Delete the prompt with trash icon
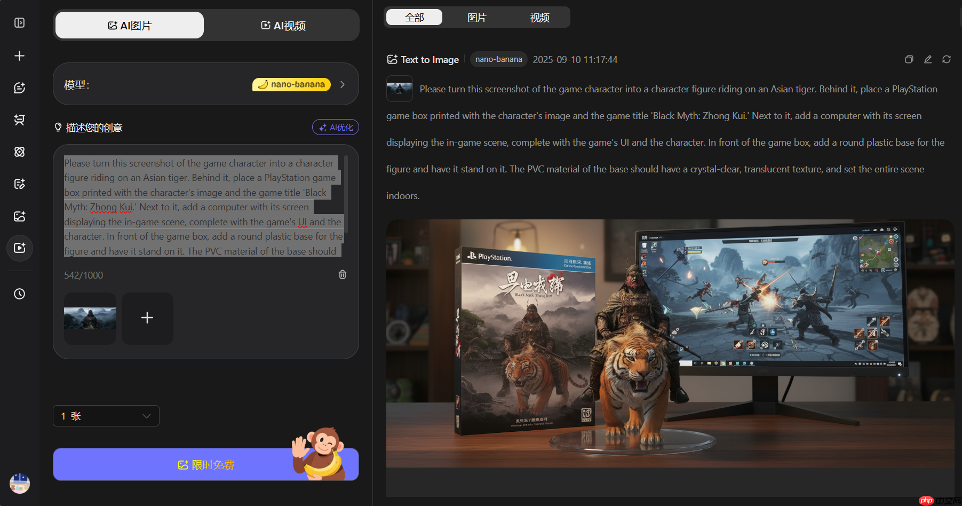This screenshot has height=506, width=962. [x=343, y=274]
